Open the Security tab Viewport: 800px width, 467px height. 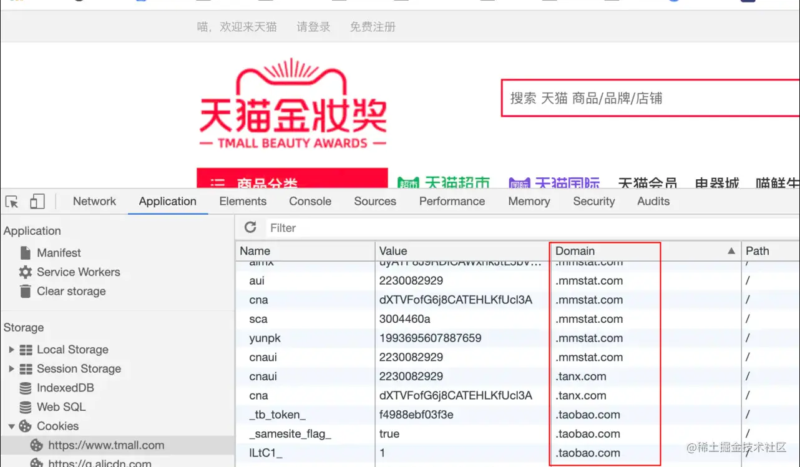[x=594, y=201]
